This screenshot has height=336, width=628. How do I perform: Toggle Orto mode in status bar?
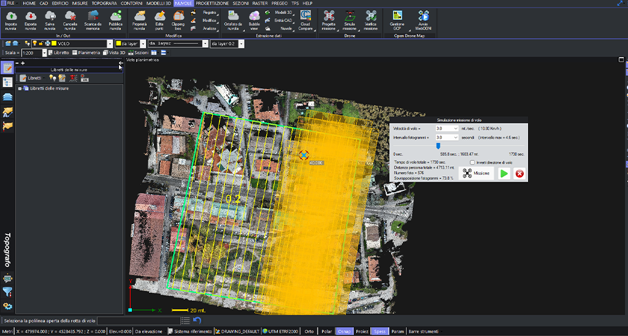[309, 331]
